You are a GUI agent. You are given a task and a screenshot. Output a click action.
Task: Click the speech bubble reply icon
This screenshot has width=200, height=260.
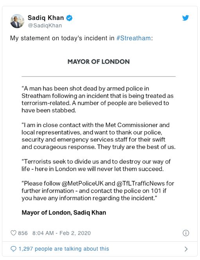point(13,249)
